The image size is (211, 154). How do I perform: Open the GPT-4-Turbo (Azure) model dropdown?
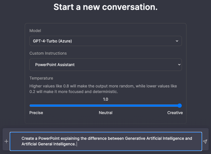[106, 41]
